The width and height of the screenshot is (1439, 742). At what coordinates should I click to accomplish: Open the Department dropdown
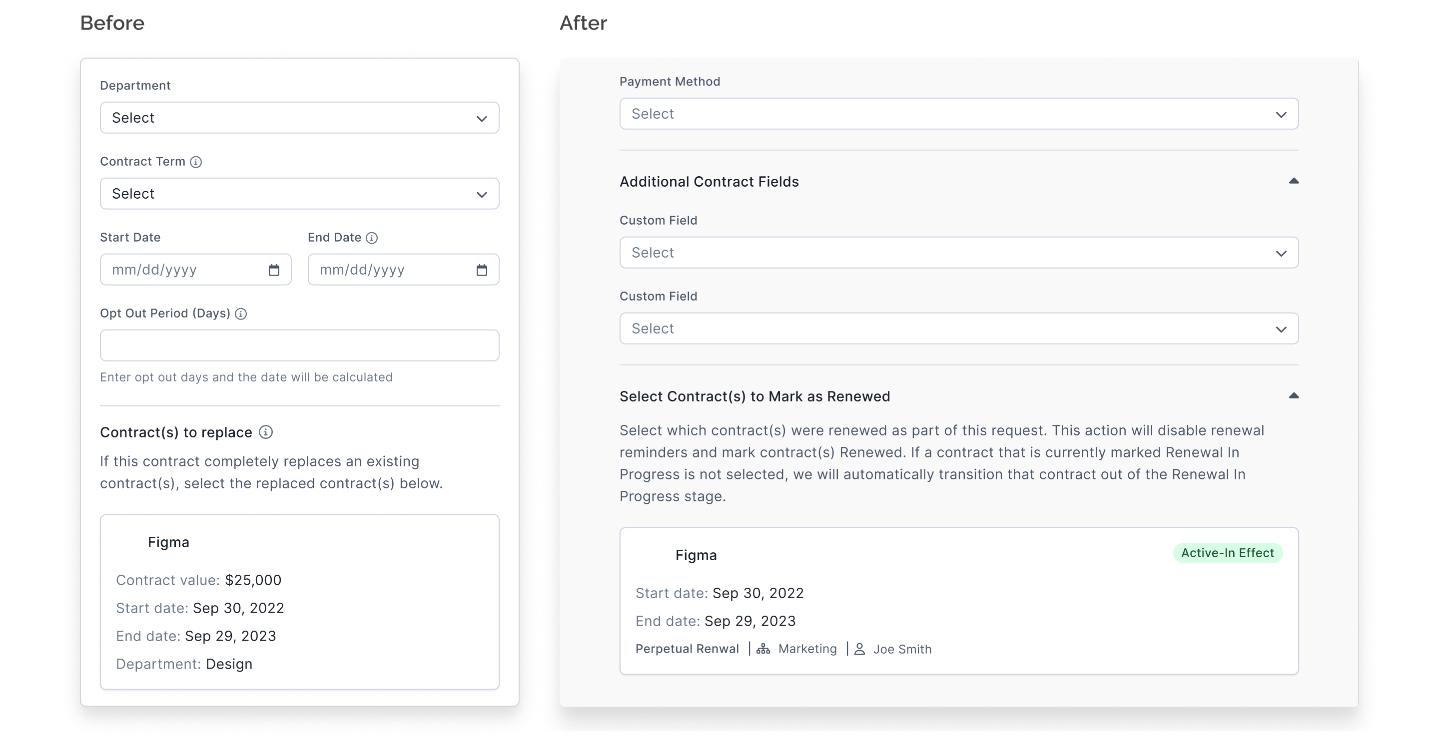point(299,118)
